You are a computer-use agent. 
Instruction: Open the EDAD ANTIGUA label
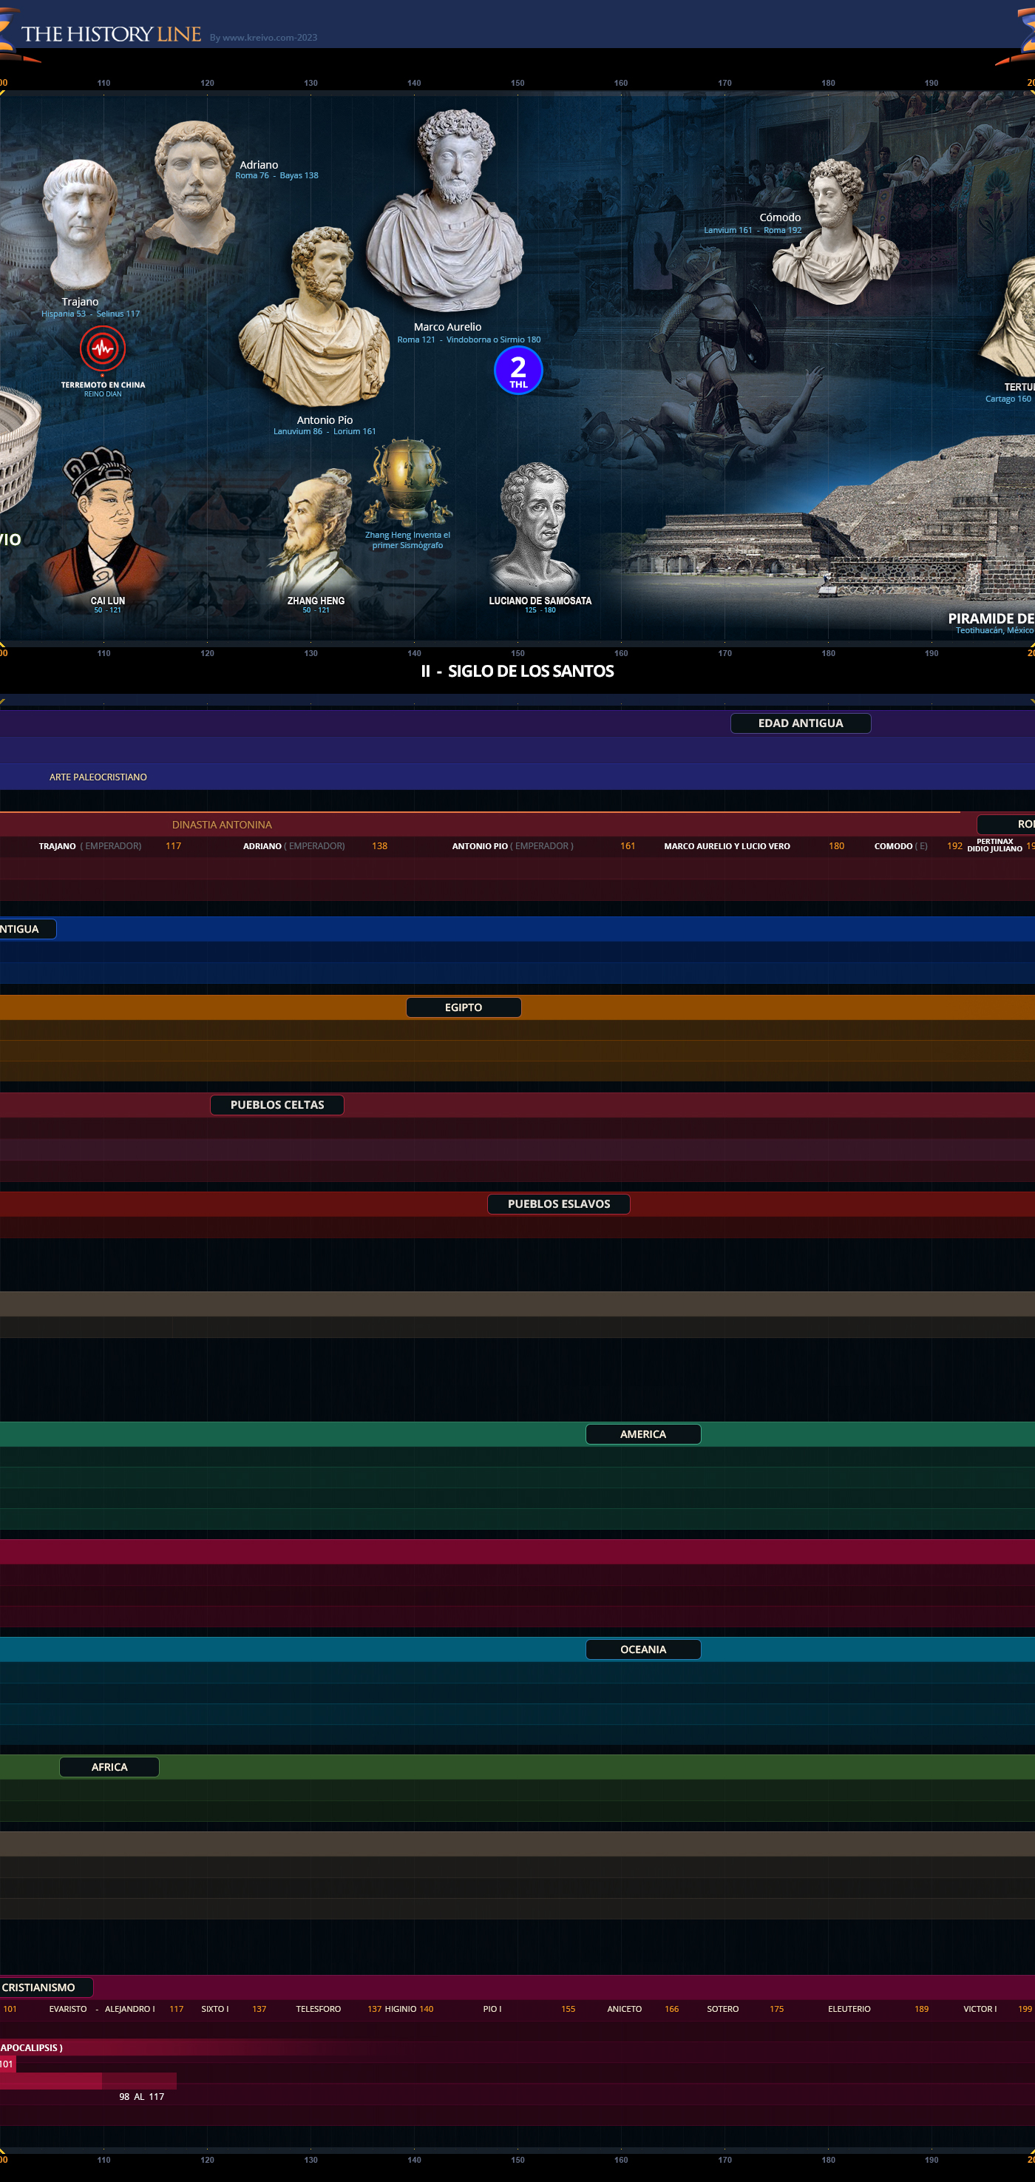[x=801, y=723]
